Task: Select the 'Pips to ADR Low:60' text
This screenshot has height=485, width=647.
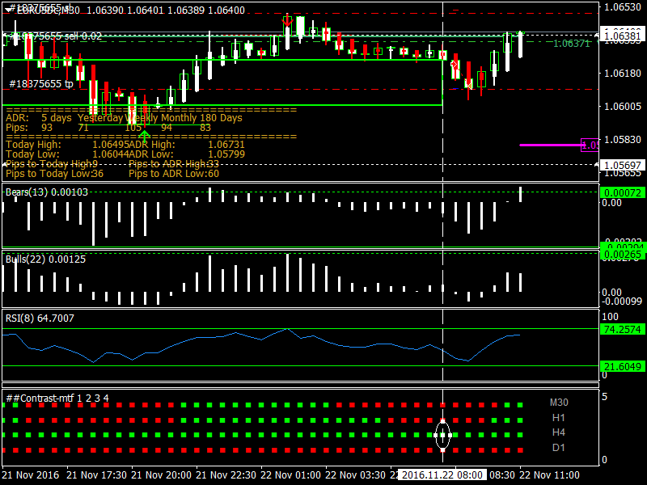Action: (174, 174)
